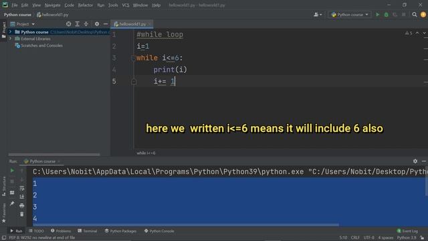Open the File menu
This screenshot has width=428, height=241.
pyautogui.click(x=15, y=5)
